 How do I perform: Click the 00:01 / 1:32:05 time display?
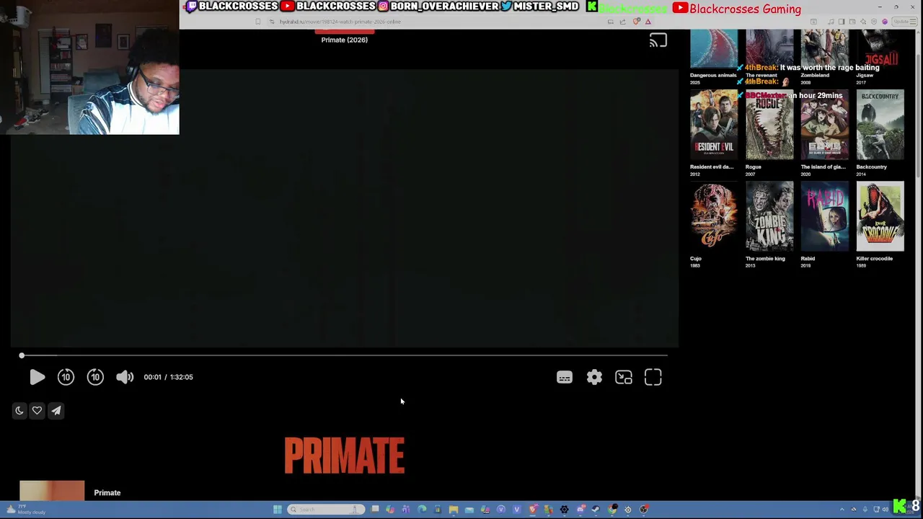pos(168,377)
